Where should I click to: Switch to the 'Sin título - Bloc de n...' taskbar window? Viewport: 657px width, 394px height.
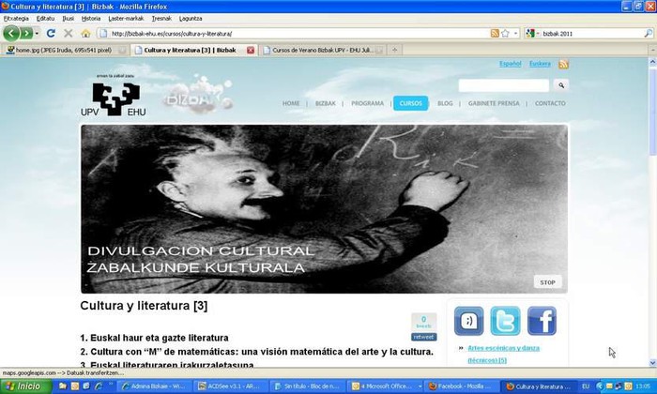click(x=308, y=386)
